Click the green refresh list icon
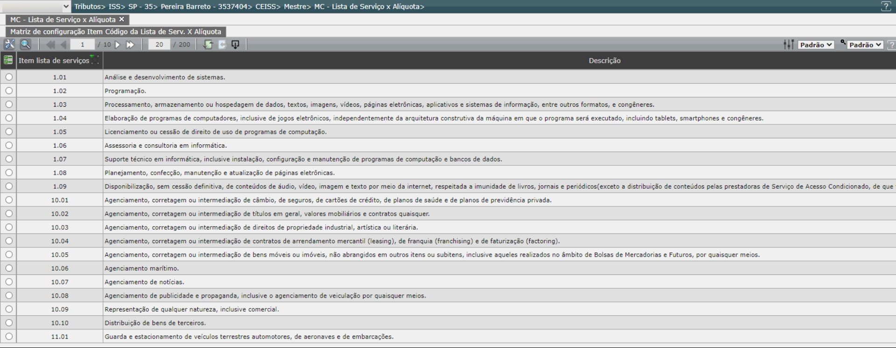The height and width of the screenshot is (348, 896). (208, 45)
